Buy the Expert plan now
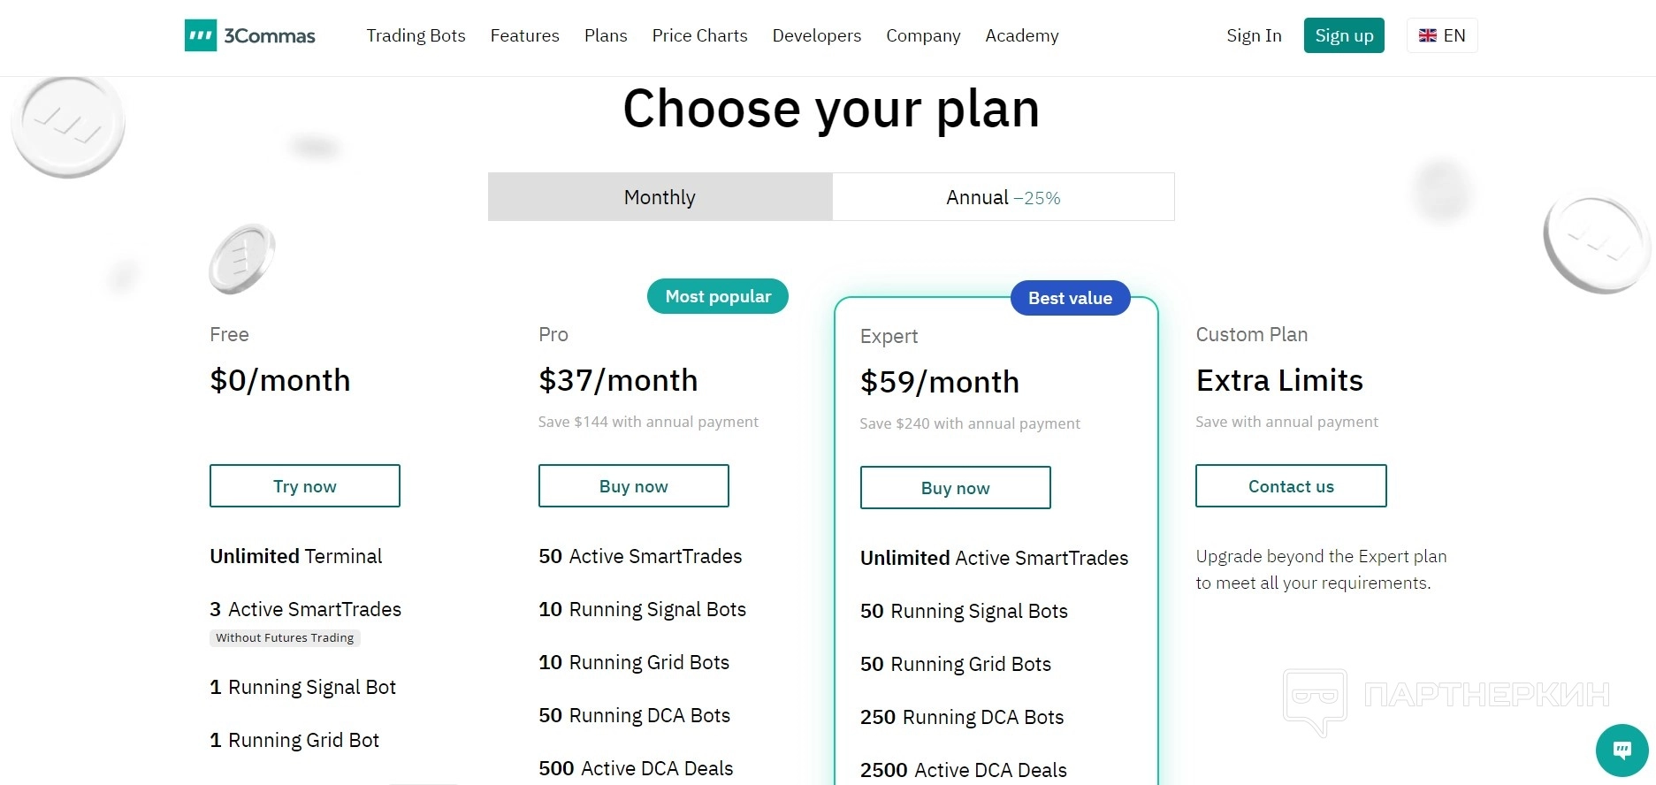Image resolution: width=1656 pixels, height=785 pixels. tap(956, 488)
